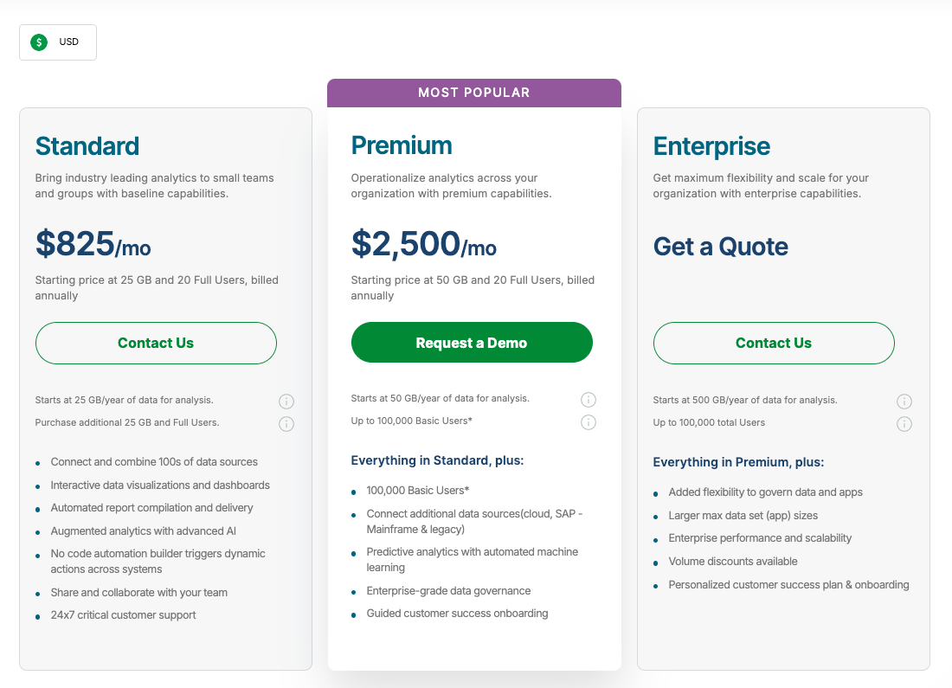952x688 pixels.
Task: Click Request a Demo for Premium
Action: (472, 342)
